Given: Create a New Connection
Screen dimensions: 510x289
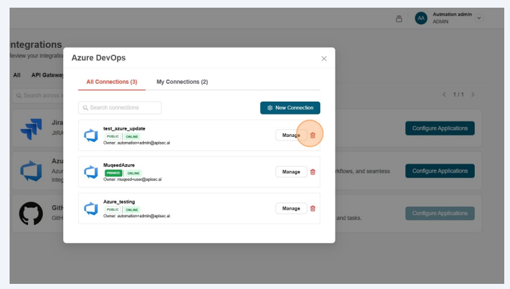Looking at the screenshot, I should 290,108.
